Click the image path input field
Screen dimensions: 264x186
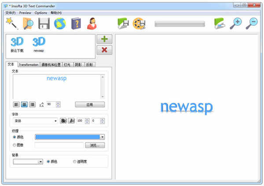click(59, 145)
